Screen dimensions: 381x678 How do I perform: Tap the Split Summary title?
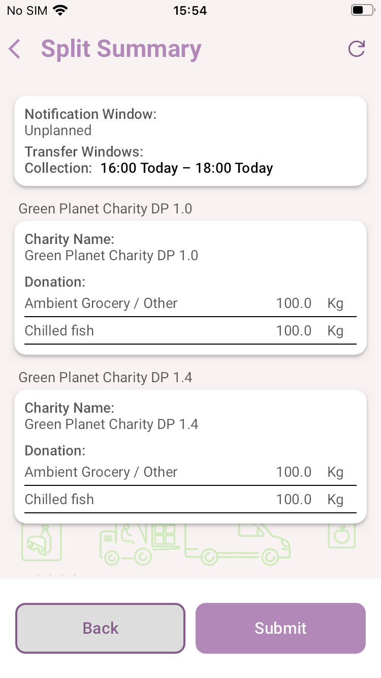pyautogui.click(x=121, y=49)
